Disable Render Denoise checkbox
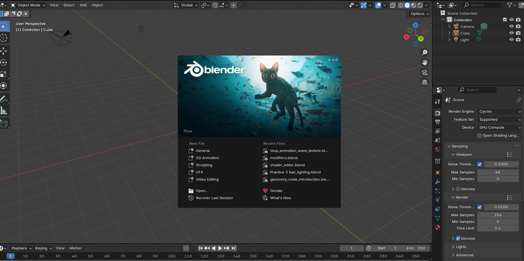This screenshot has height=261, width=524. coord(458,238)
